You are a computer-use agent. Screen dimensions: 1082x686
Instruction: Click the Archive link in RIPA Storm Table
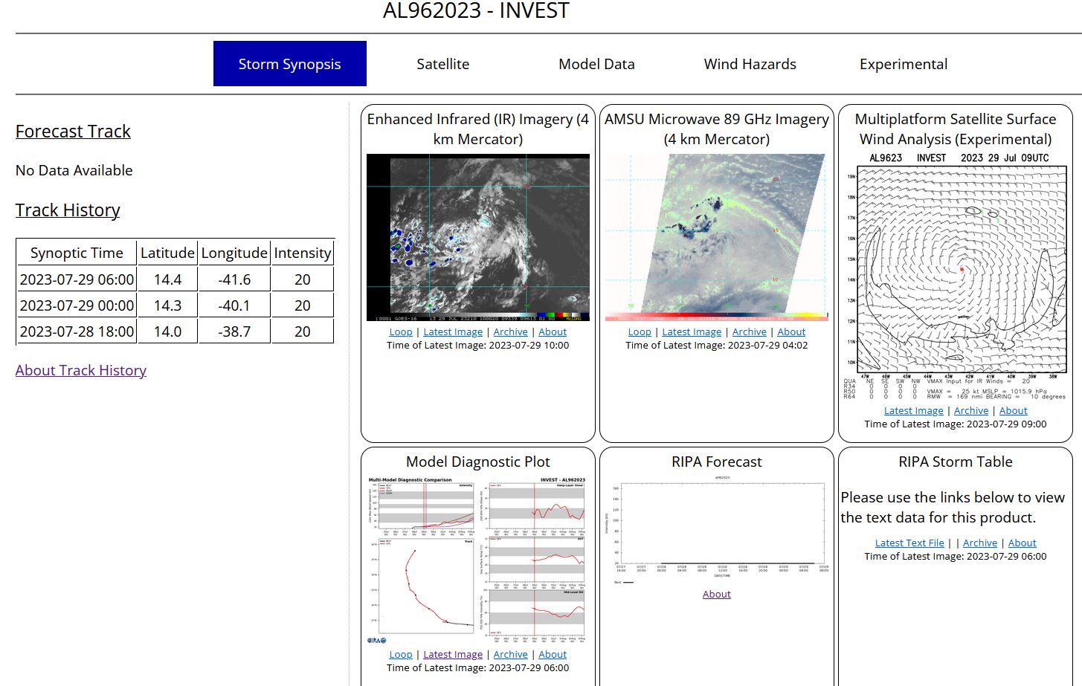(979, 543)
